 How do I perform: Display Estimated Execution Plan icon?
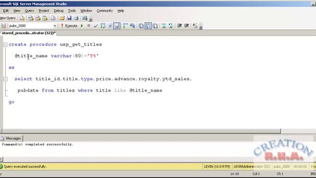[x=103, y=26]
